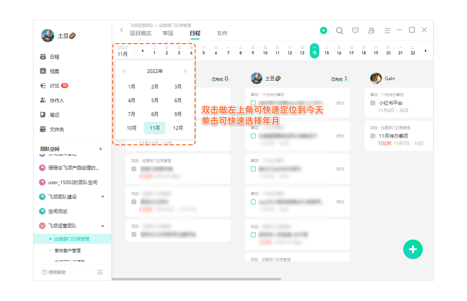The image size is (467, 301).
Task: Toggle first teal checkbox in 土豆 column
Action: (253, 103)
